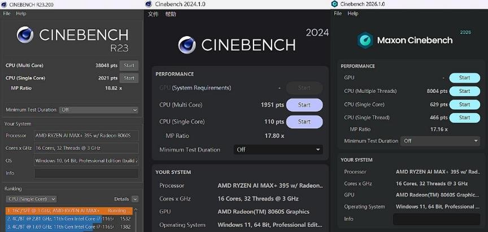
Task: Click the Info input field in Cinebench 2026
Action: pos(437,219)
